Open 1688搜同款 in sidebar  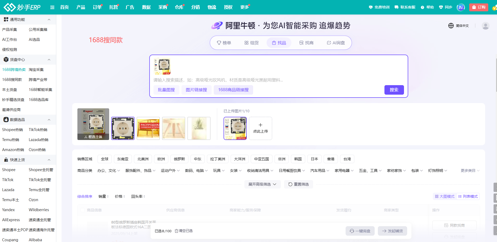(x=12, y=80)
